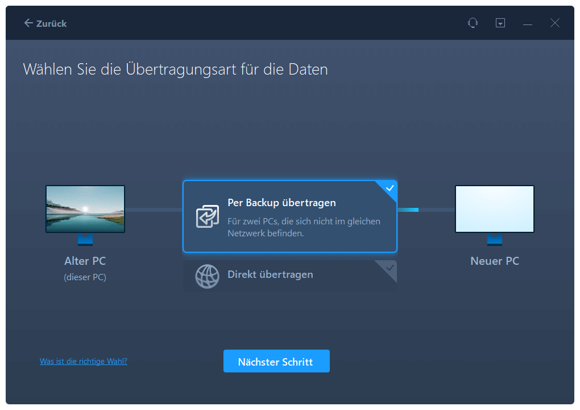580x410 pixels.
Task: Open the Was ist die richtige Wahl? link
Action: (84, 361)
